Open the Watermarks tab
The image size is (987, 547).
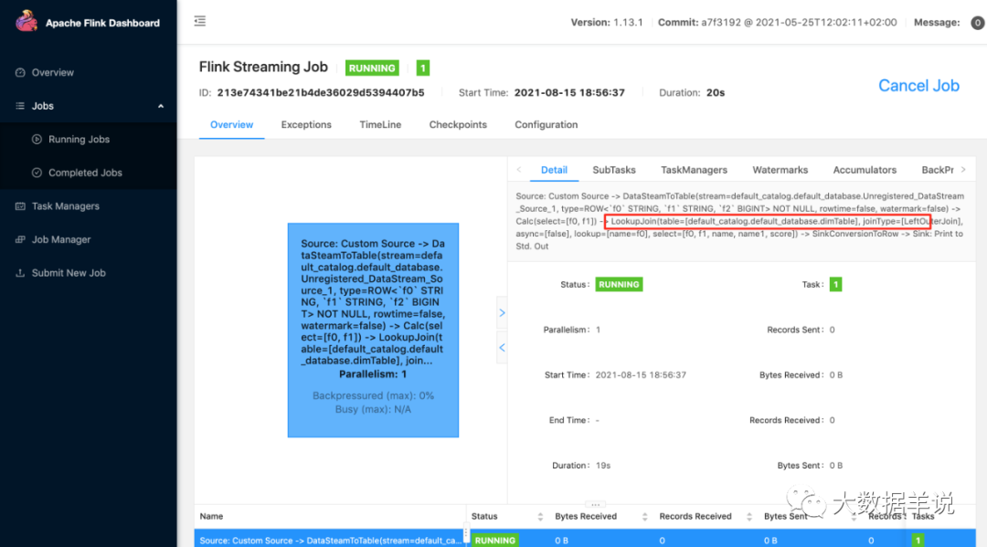coord(780,170)
